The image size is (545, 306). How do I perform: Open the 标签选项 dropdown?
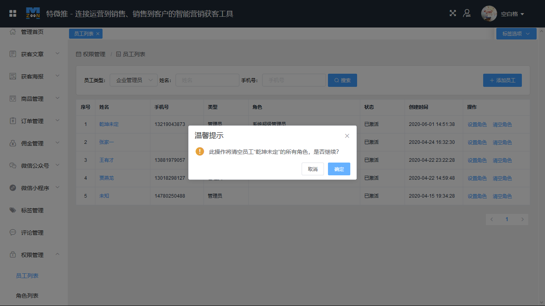(x=516, y=34)
